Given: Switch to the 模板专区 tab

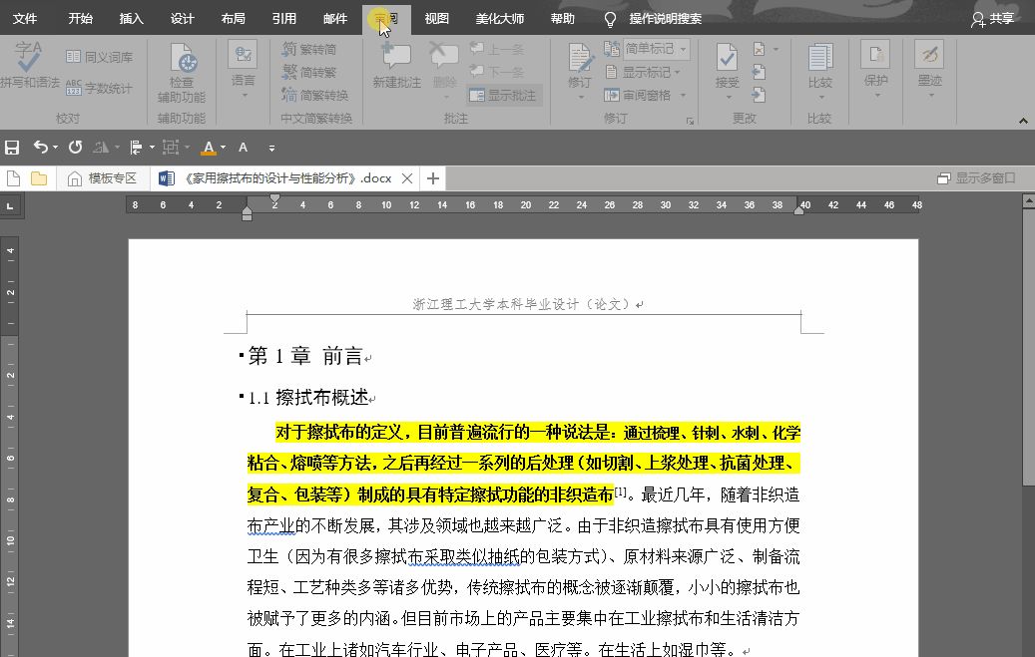Looking at the screenshot, I should [103, 178].
